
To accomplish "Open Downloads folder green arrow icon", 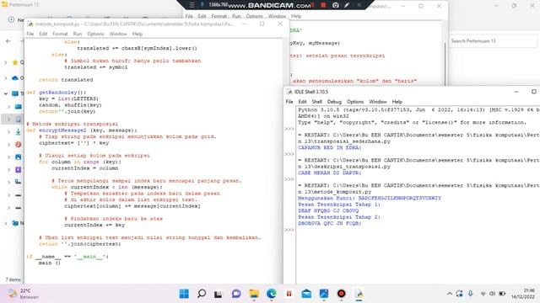I will pos(18,132).
